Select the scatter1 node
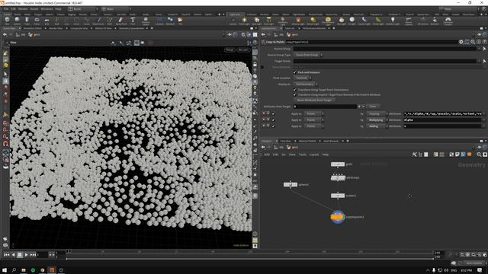Screen dimensions: 488x274 [338, 196]
